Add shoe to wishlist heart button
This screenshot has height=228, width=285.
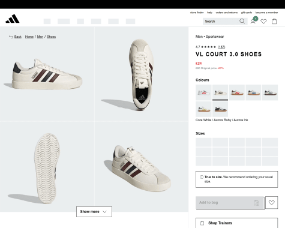271,203
